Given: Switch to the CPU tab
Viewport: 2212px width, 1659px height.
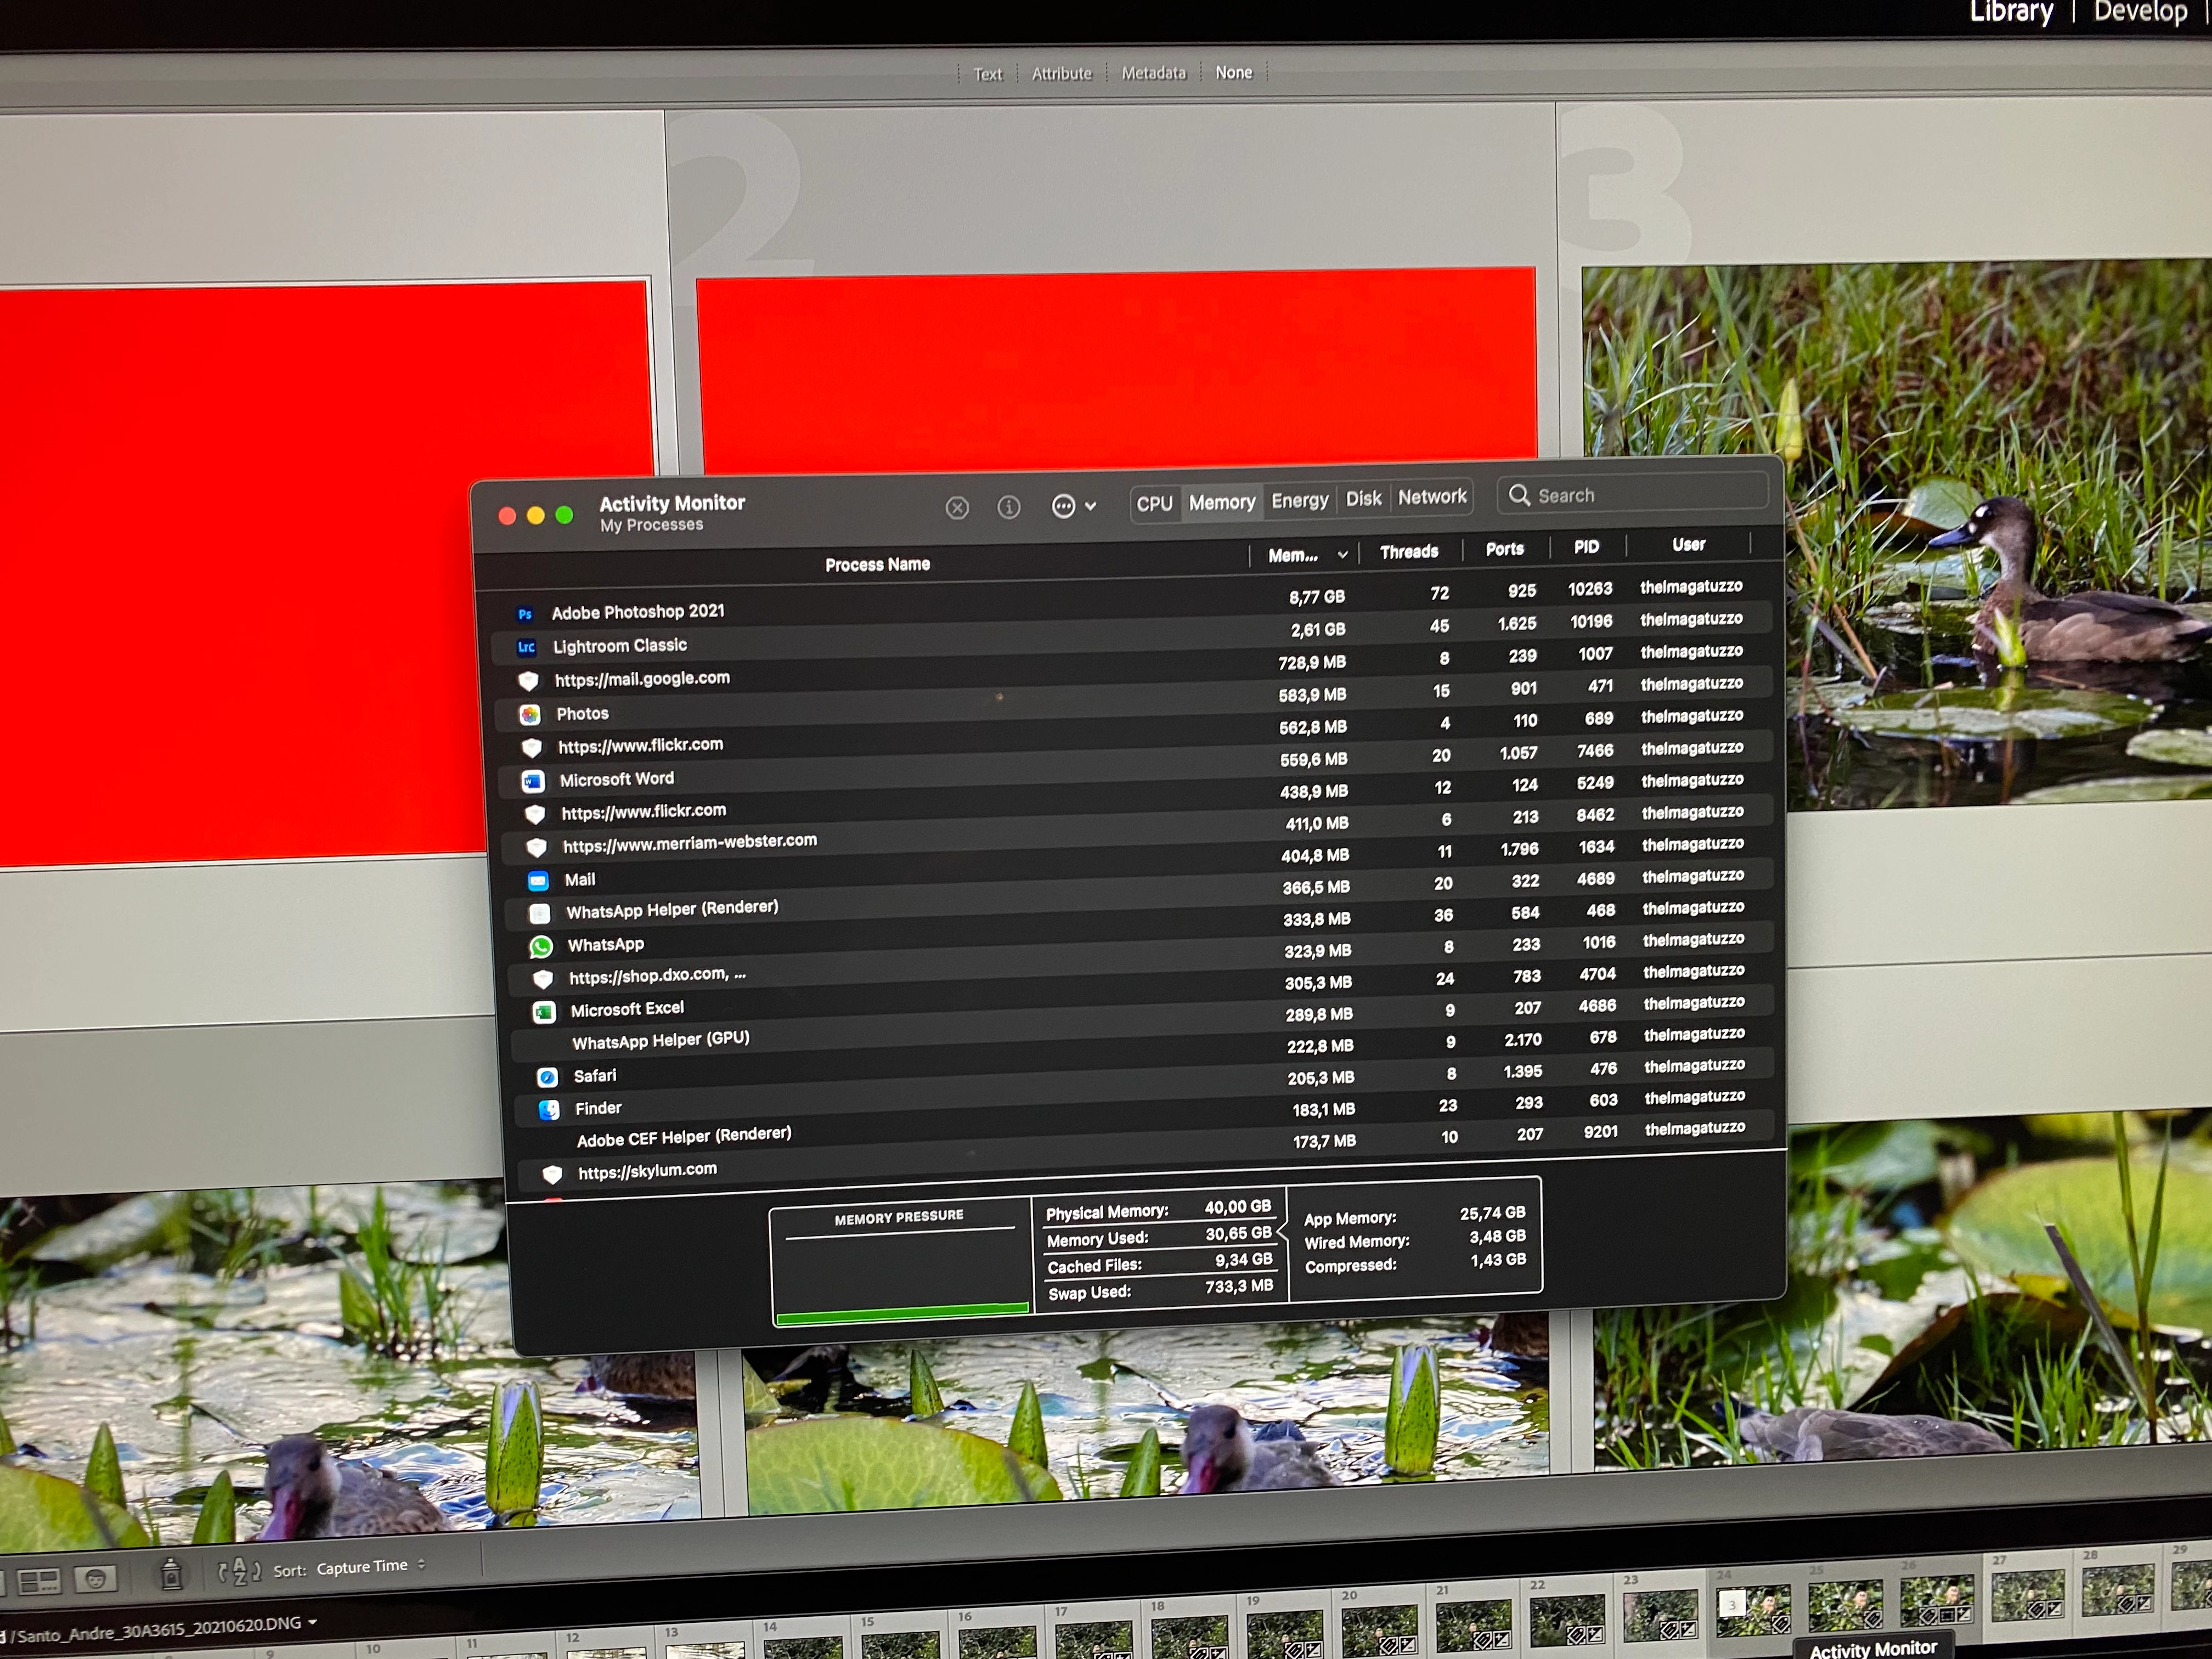Looking at the screenshot, I should point(1154,503).
